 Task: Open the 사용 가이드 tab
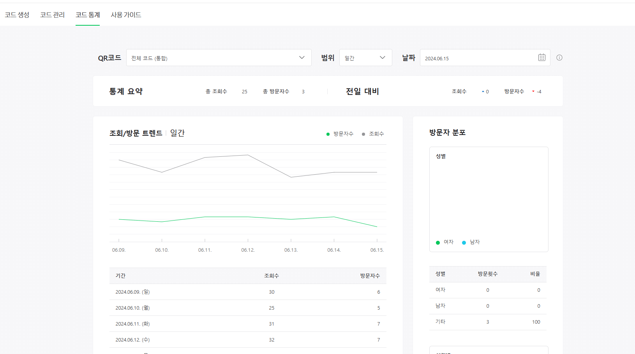click(x=126, y=15)
